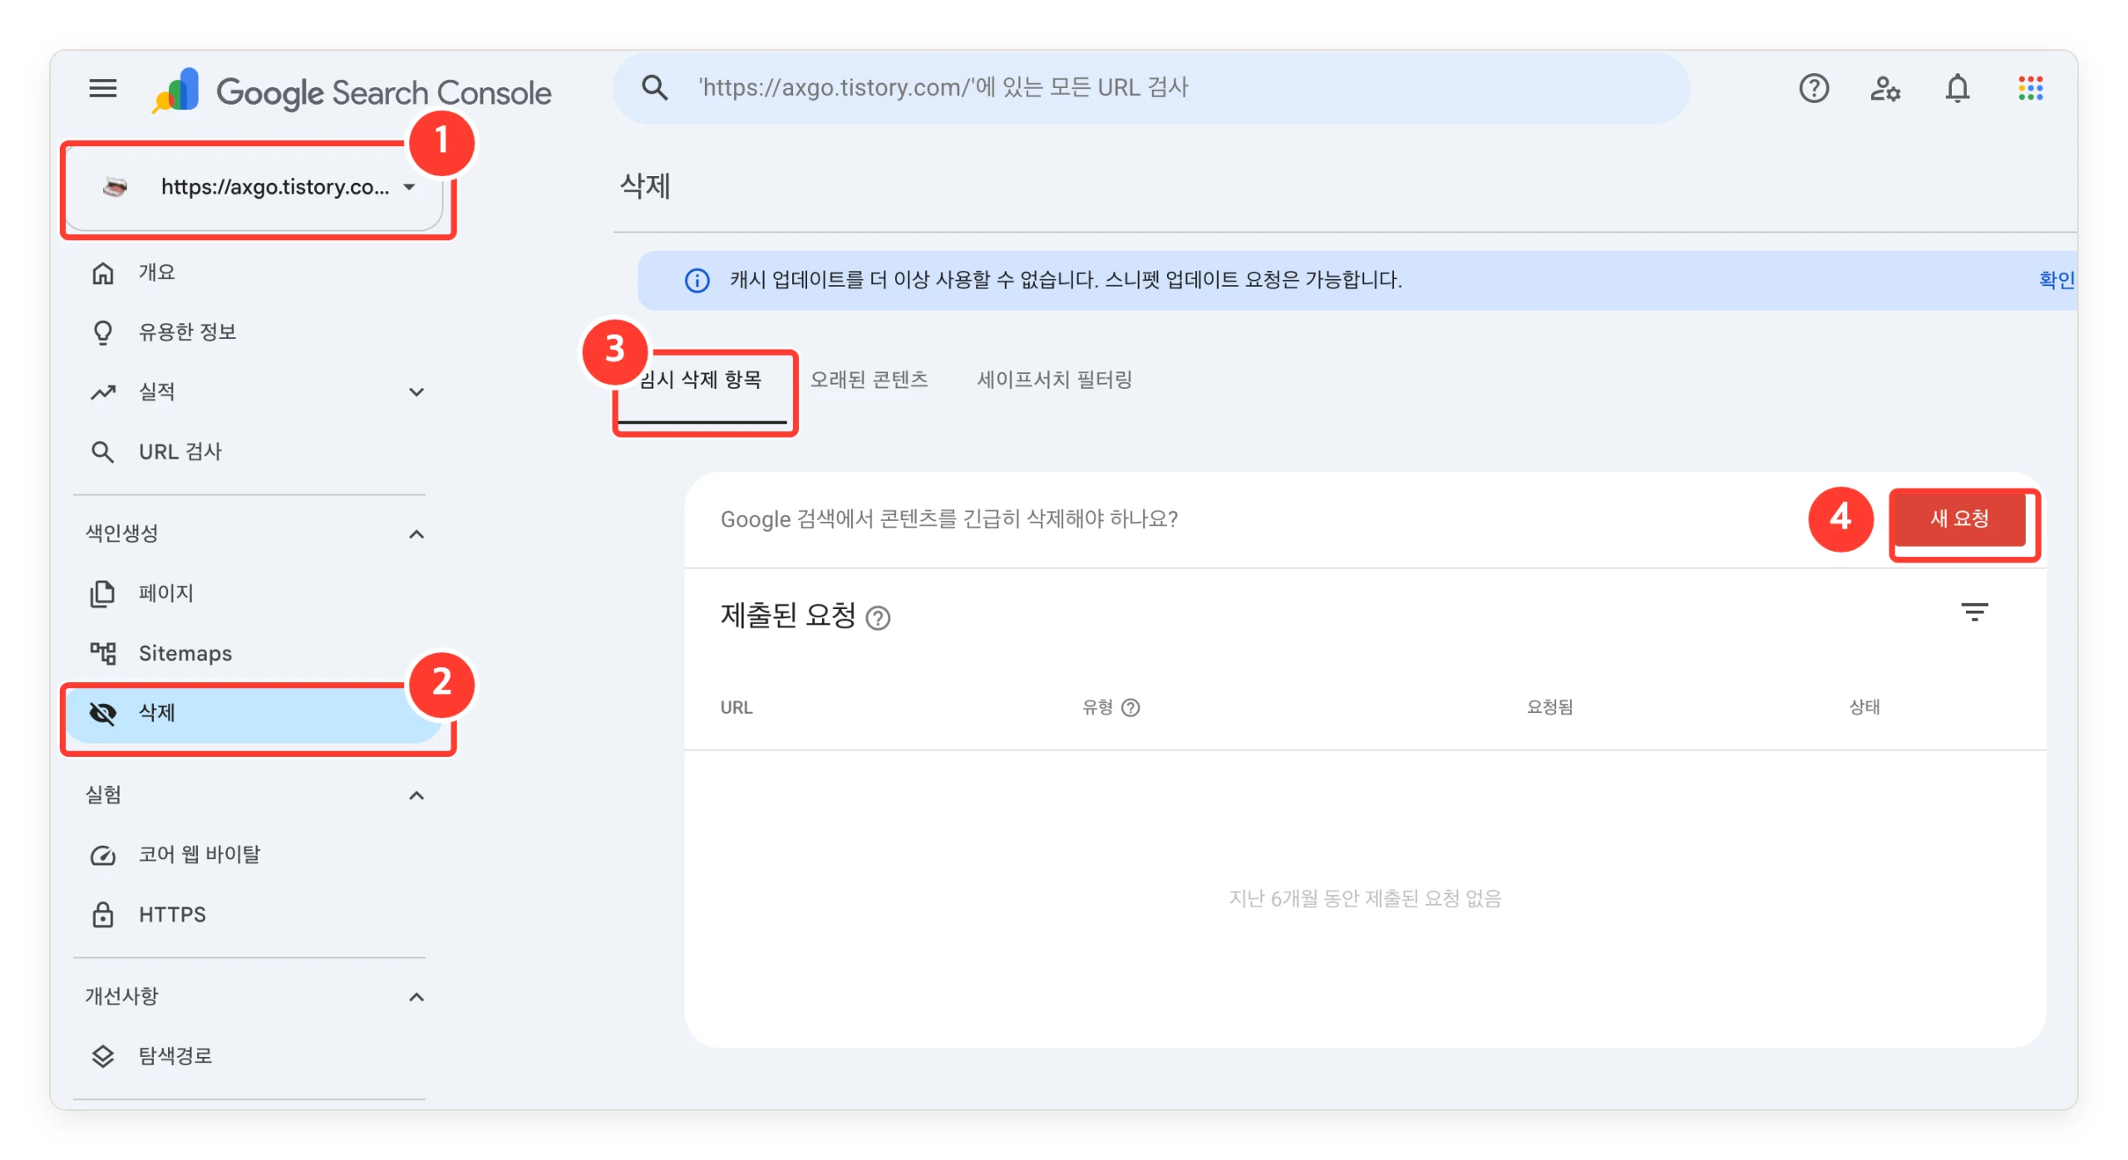
Task: Open the Google apps grid
Action: pyautogui.click(x=2029, y=88)
